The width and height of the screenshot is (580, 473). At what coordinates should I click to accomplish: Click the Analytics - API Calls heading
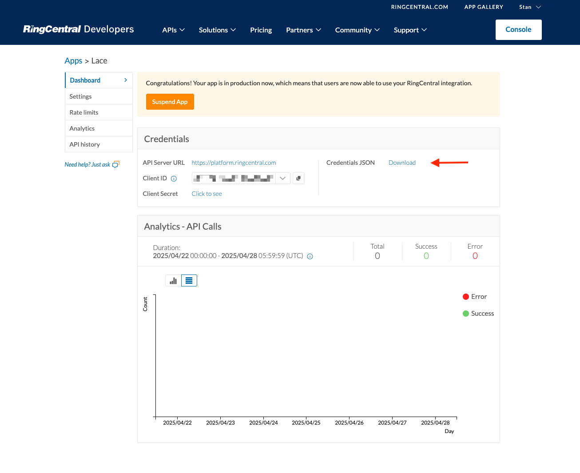pyautogui.click(x=183, y=227)
